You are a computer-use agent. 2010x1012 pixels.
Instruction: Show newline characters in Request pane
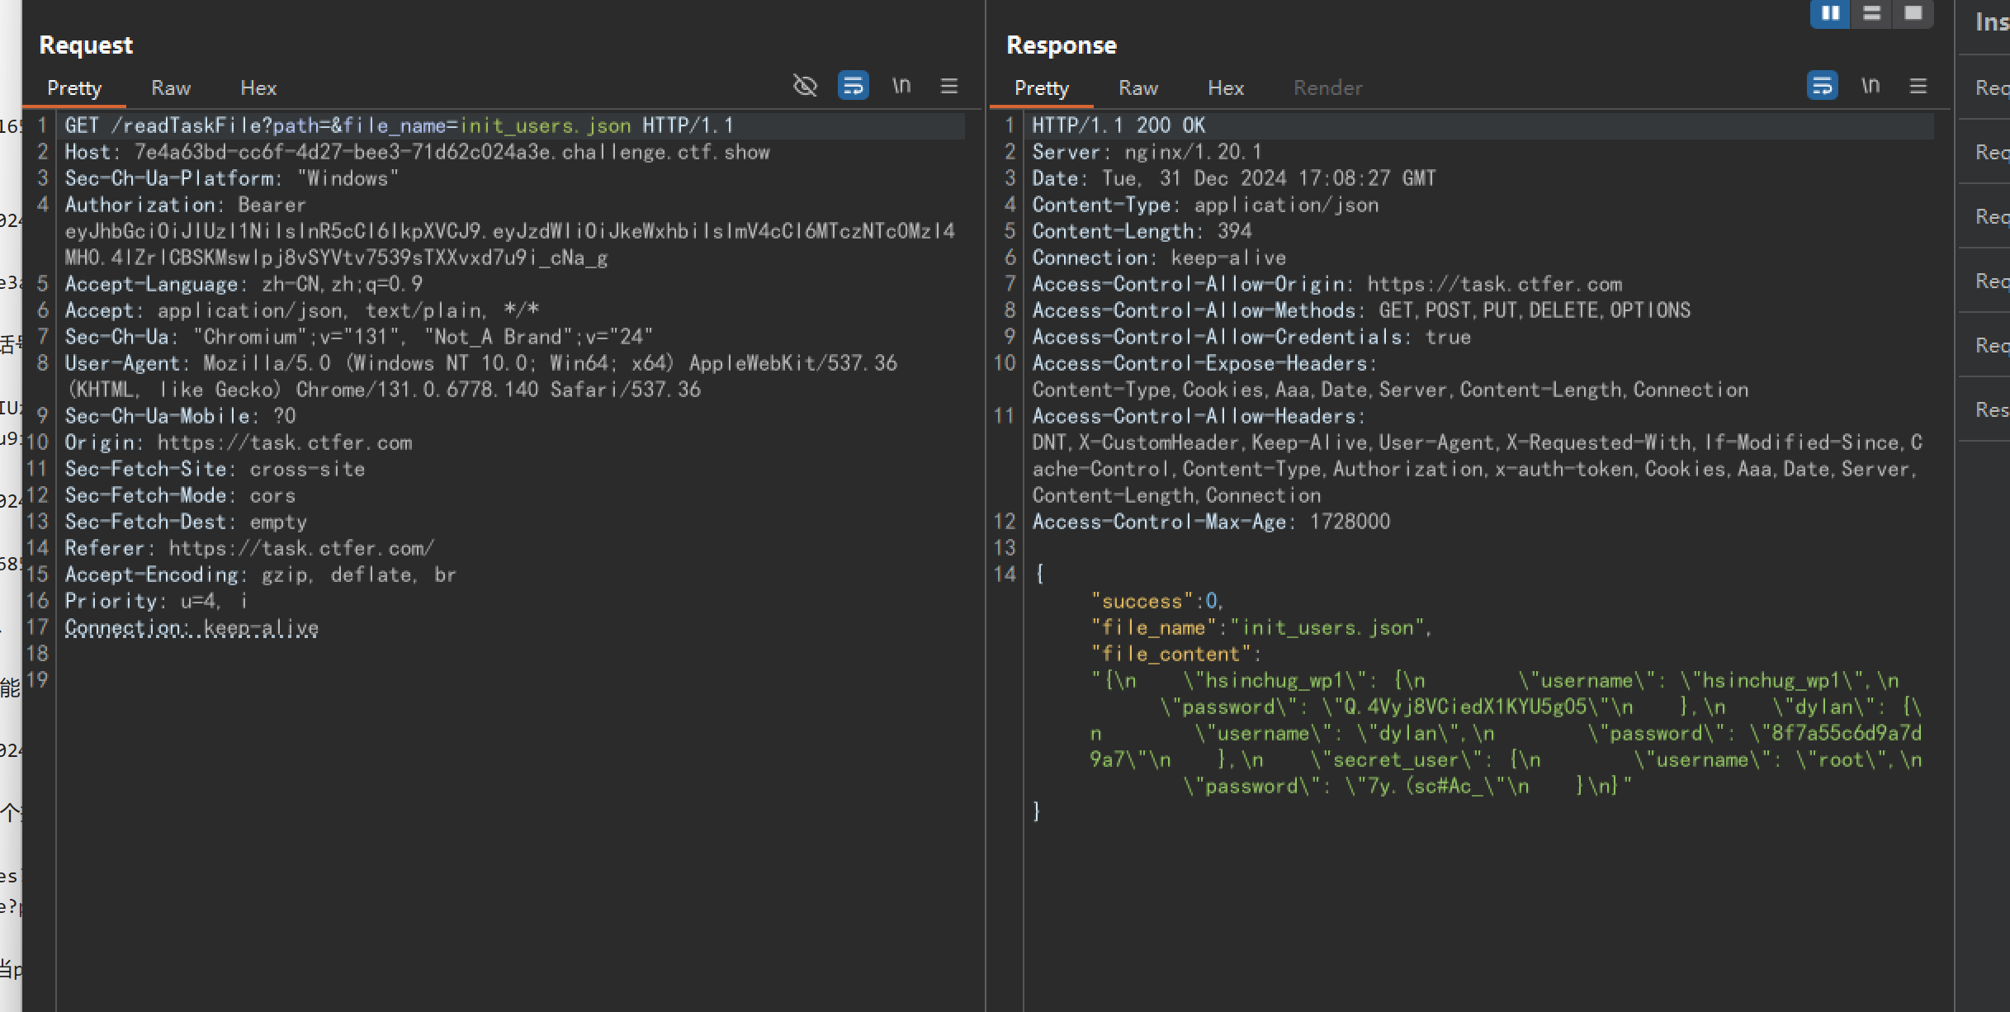tap(901, 86)
